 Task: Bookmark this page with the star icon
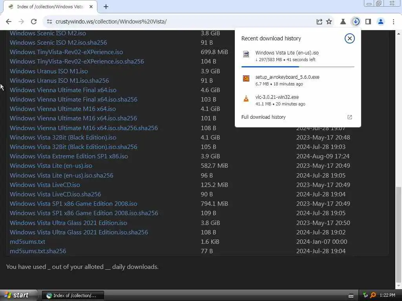[x=329, y=22]
